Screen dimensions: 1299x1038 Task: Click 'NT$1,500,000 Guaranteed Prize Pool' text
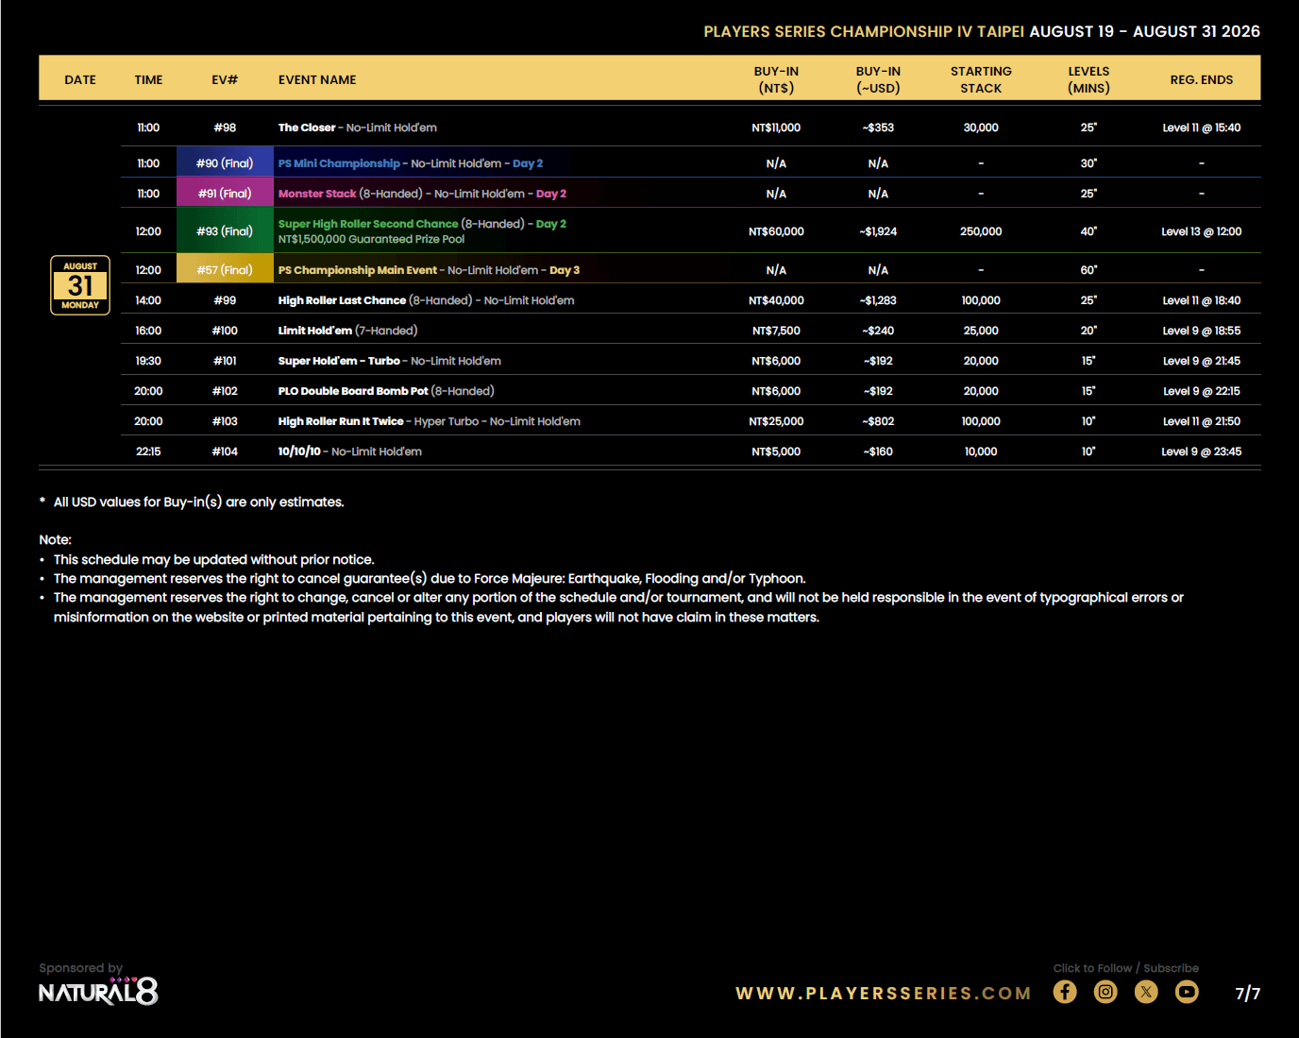tap(371, 239)
